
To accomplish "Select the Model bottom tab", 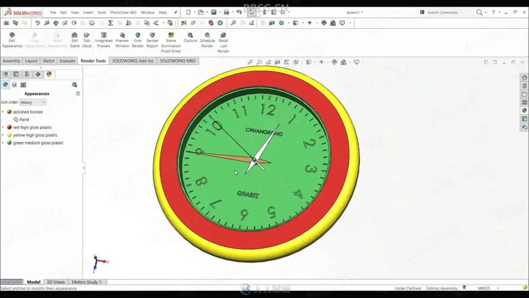I will pos(34,282).
